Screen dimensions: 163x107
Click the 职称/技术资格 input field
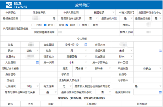(39, 68)
